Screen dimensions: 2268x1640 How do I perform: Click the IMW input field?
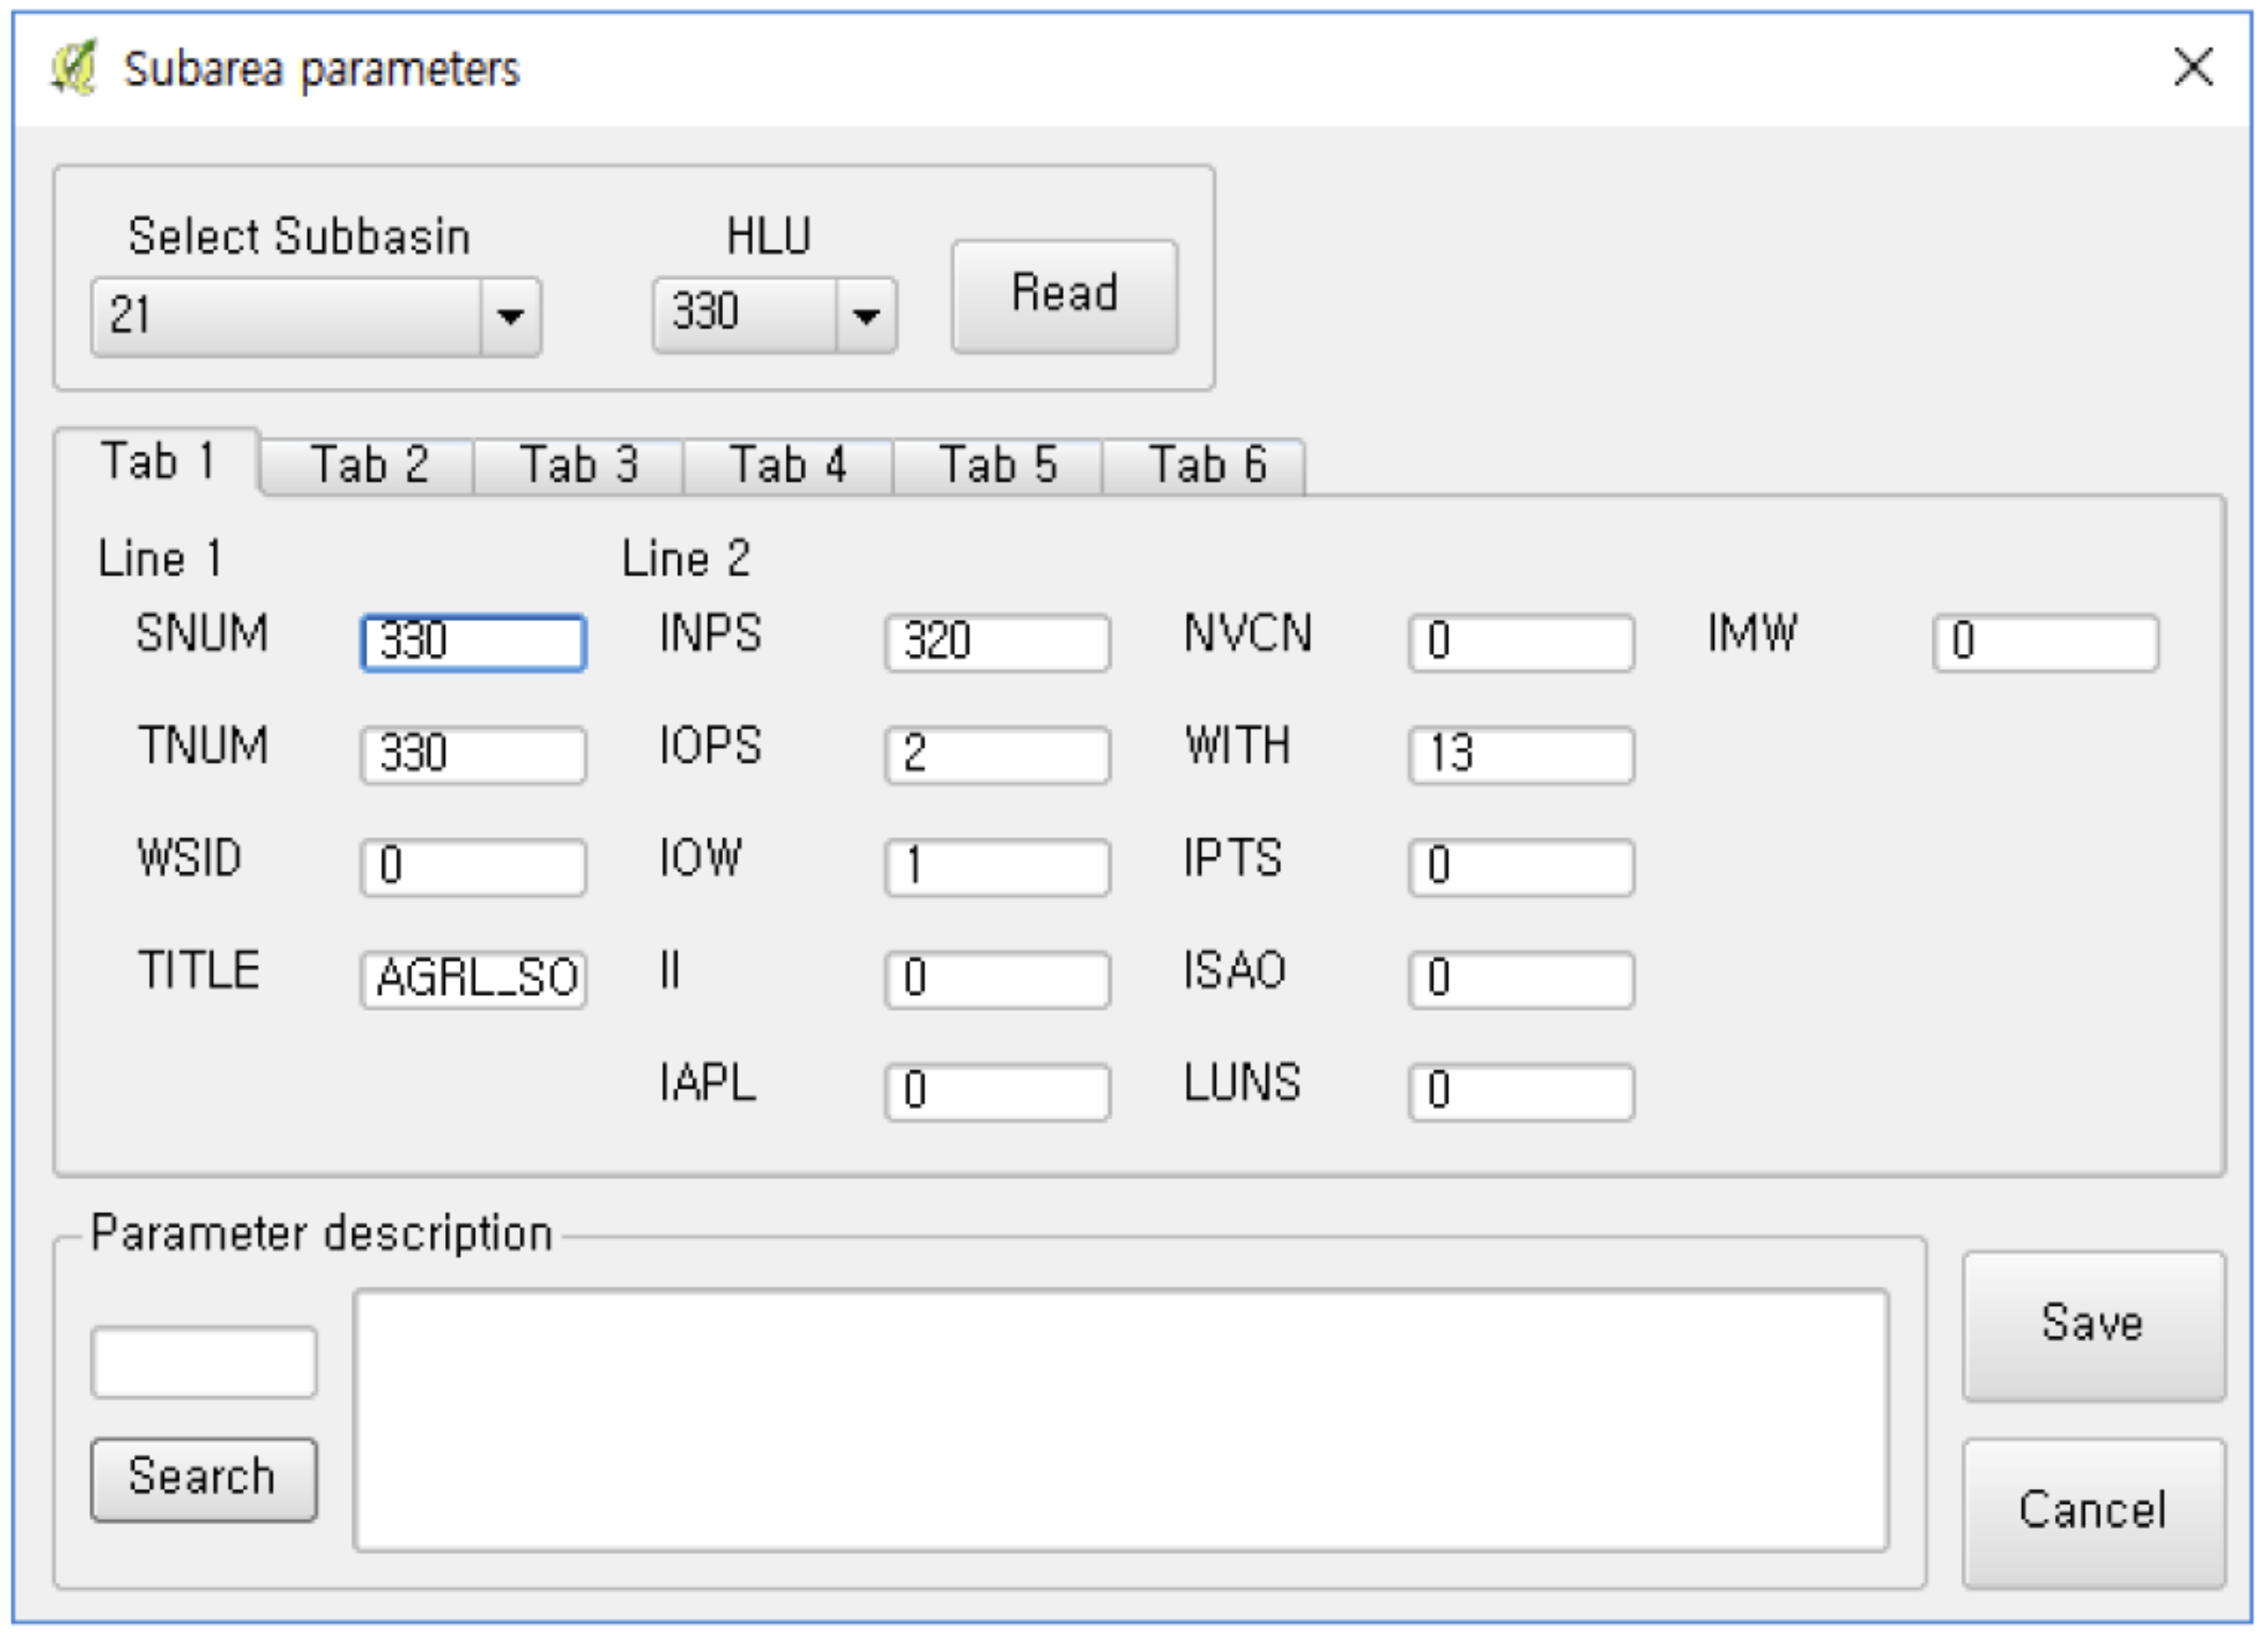(x=2045, y=642)
